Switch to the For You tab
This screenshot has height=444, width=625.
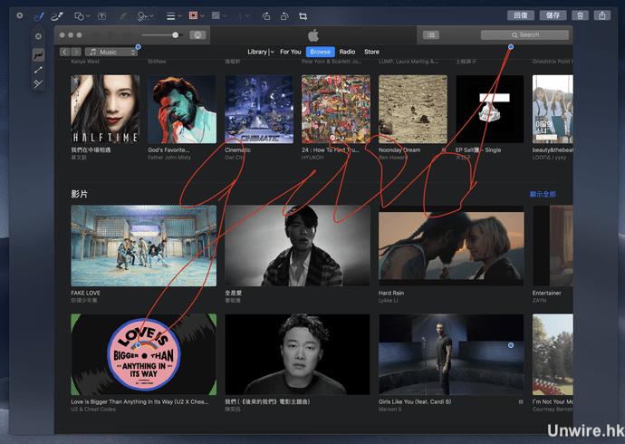(x=291, y=52)
